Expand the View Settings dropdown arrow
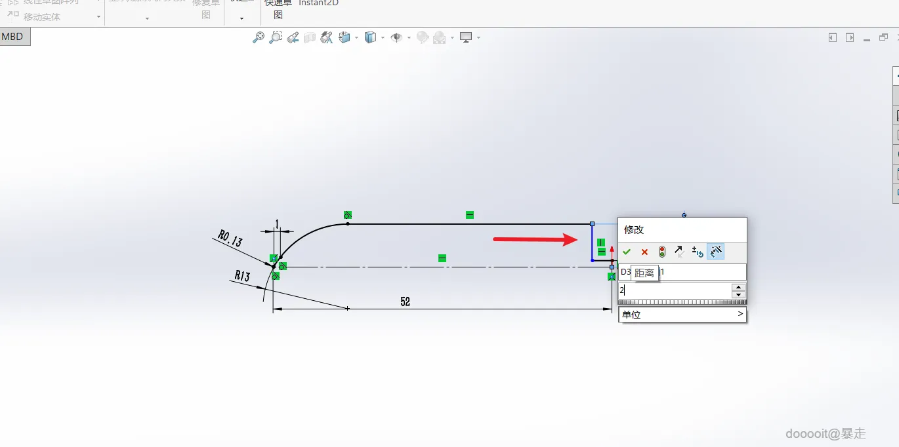This screenshot has width=899, height=447. 478,38
